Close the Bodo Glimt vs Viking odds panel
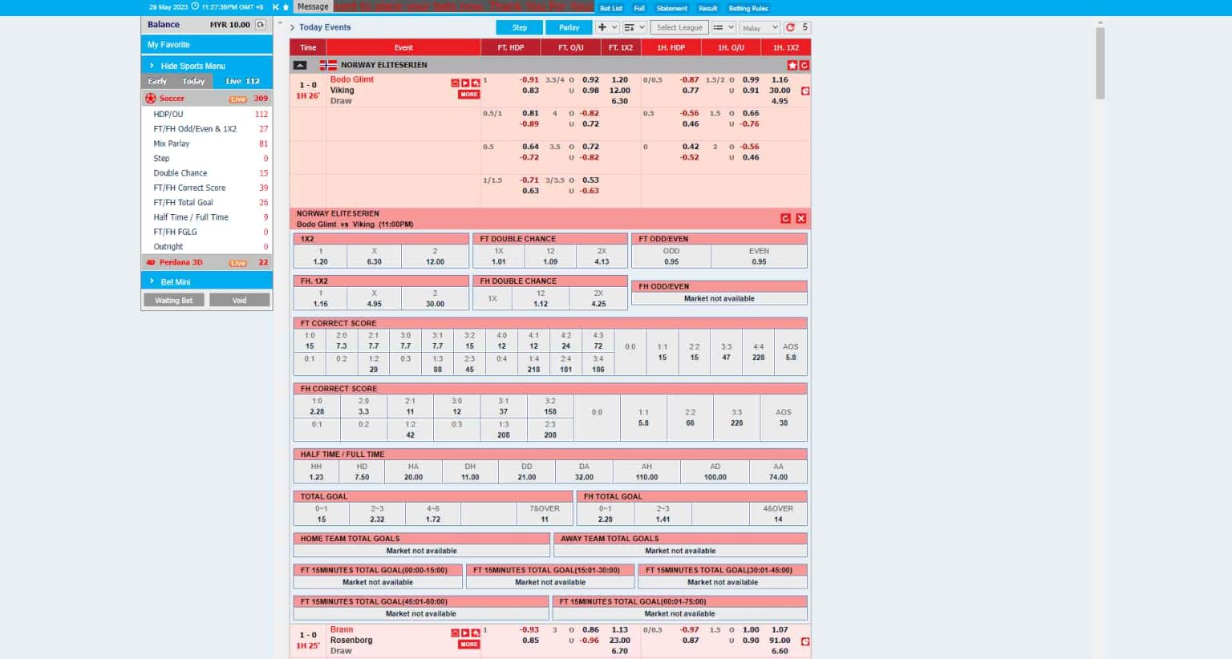Viewport: 1232px width, 659px height. pyautogui.click(x=800, y=217)
